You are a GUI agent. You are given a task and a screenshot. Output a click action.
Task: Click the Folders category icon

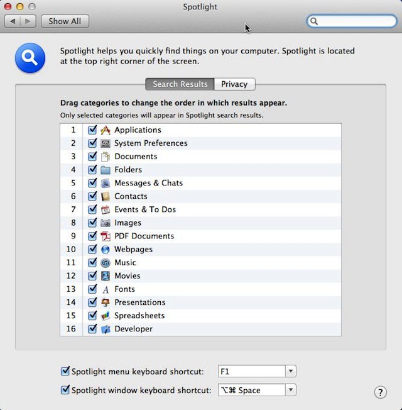[106, 170]
